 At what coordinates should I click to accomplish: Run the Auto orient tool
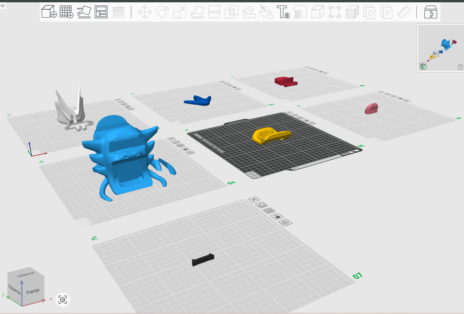click(84, 12)
